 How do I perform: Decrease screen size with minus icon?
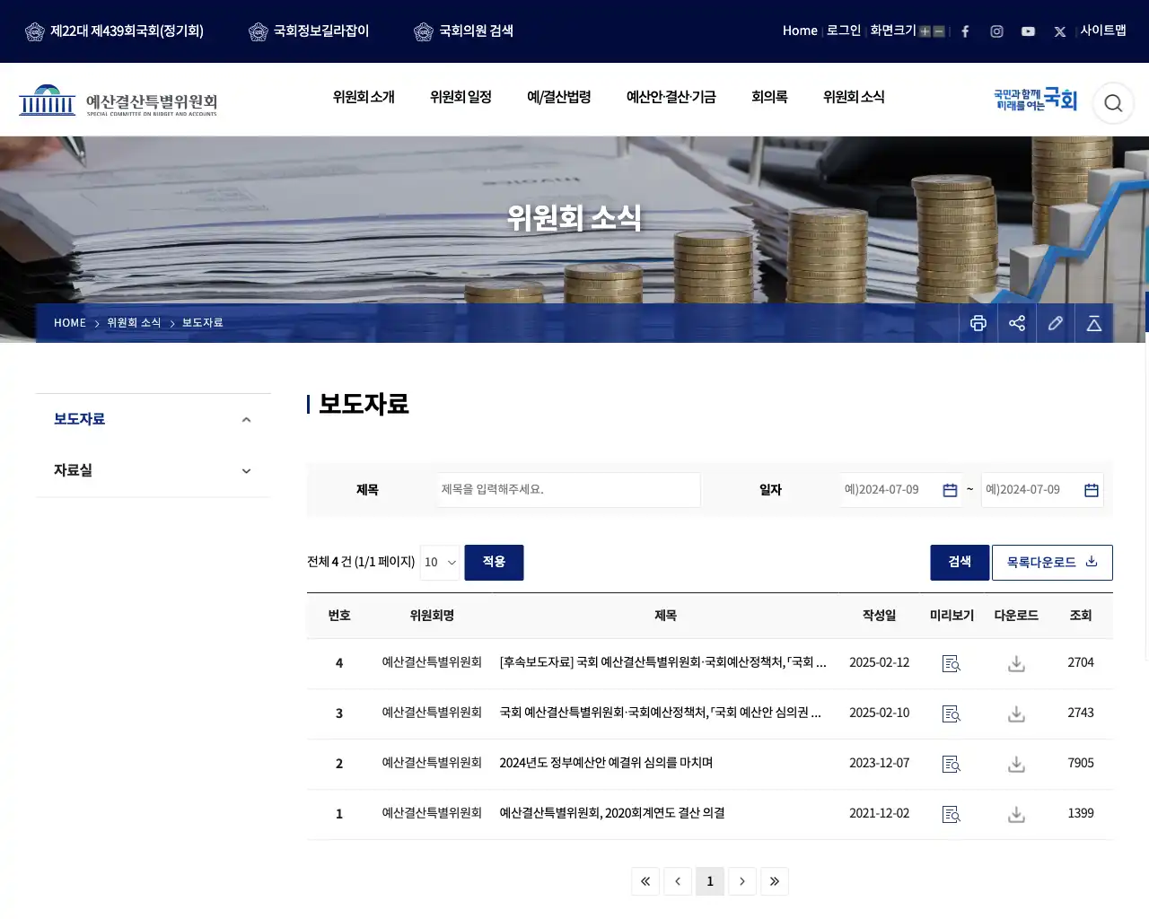(x=939, y=31)
